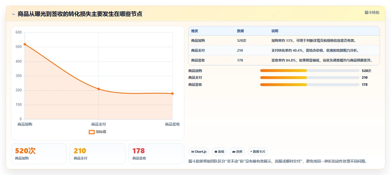Click the 520次 value beside the progress bar
Viewport: 391px width, 175px height.
point(366,71)
